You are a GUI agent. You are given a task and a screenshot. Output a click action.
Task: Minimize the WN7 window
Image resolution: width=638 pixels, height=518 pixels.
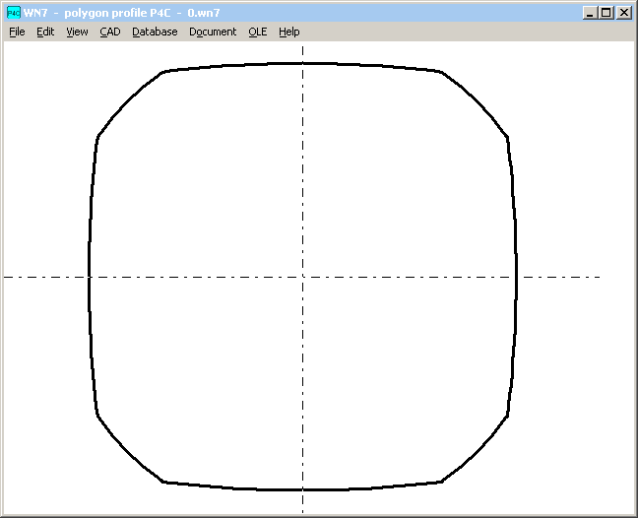click(590, 13)
